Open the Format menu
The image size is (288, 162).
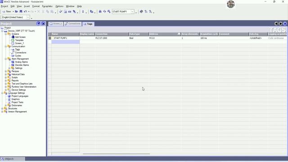pyautogui.click(x=36, y=6)
